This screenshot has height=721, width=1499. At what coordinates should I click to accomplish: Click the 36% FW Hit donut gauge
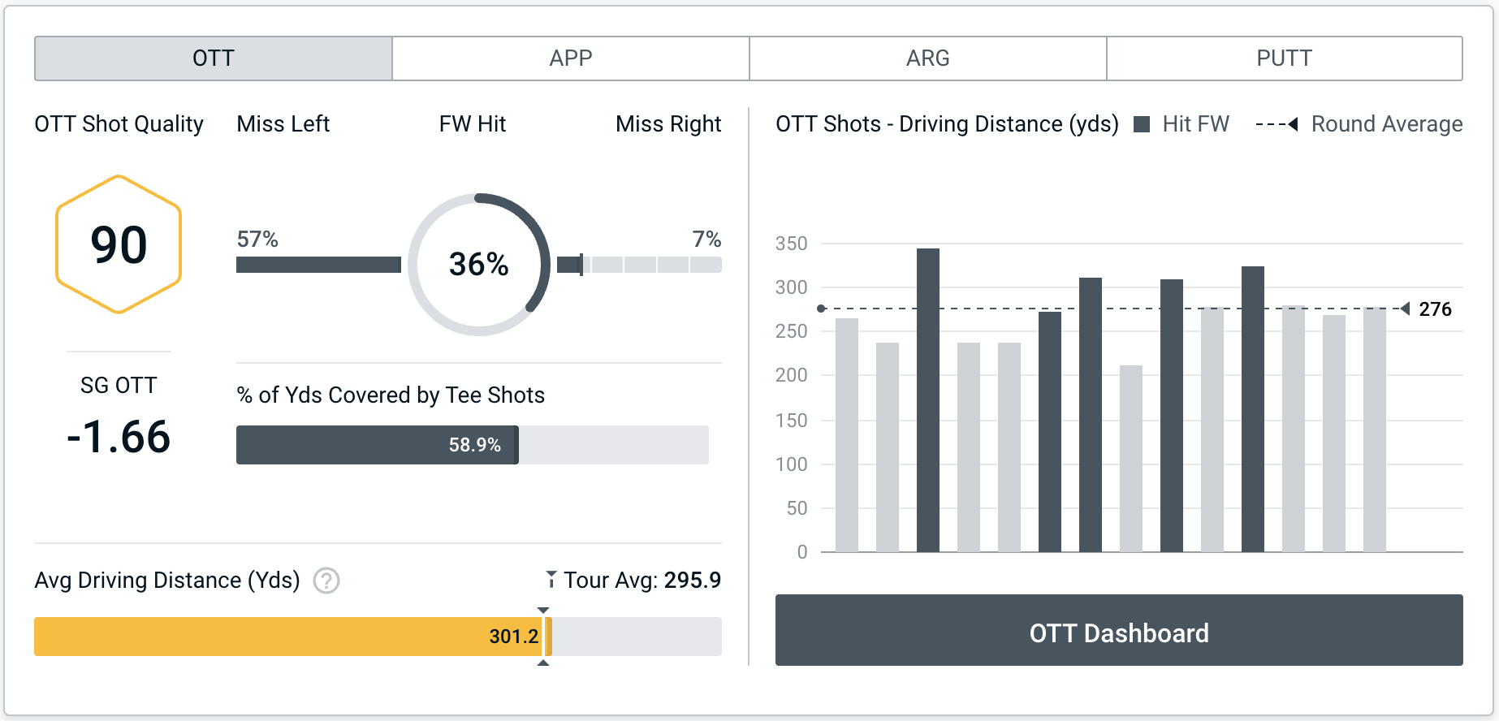pyautogui.click(x=479, y=264)
